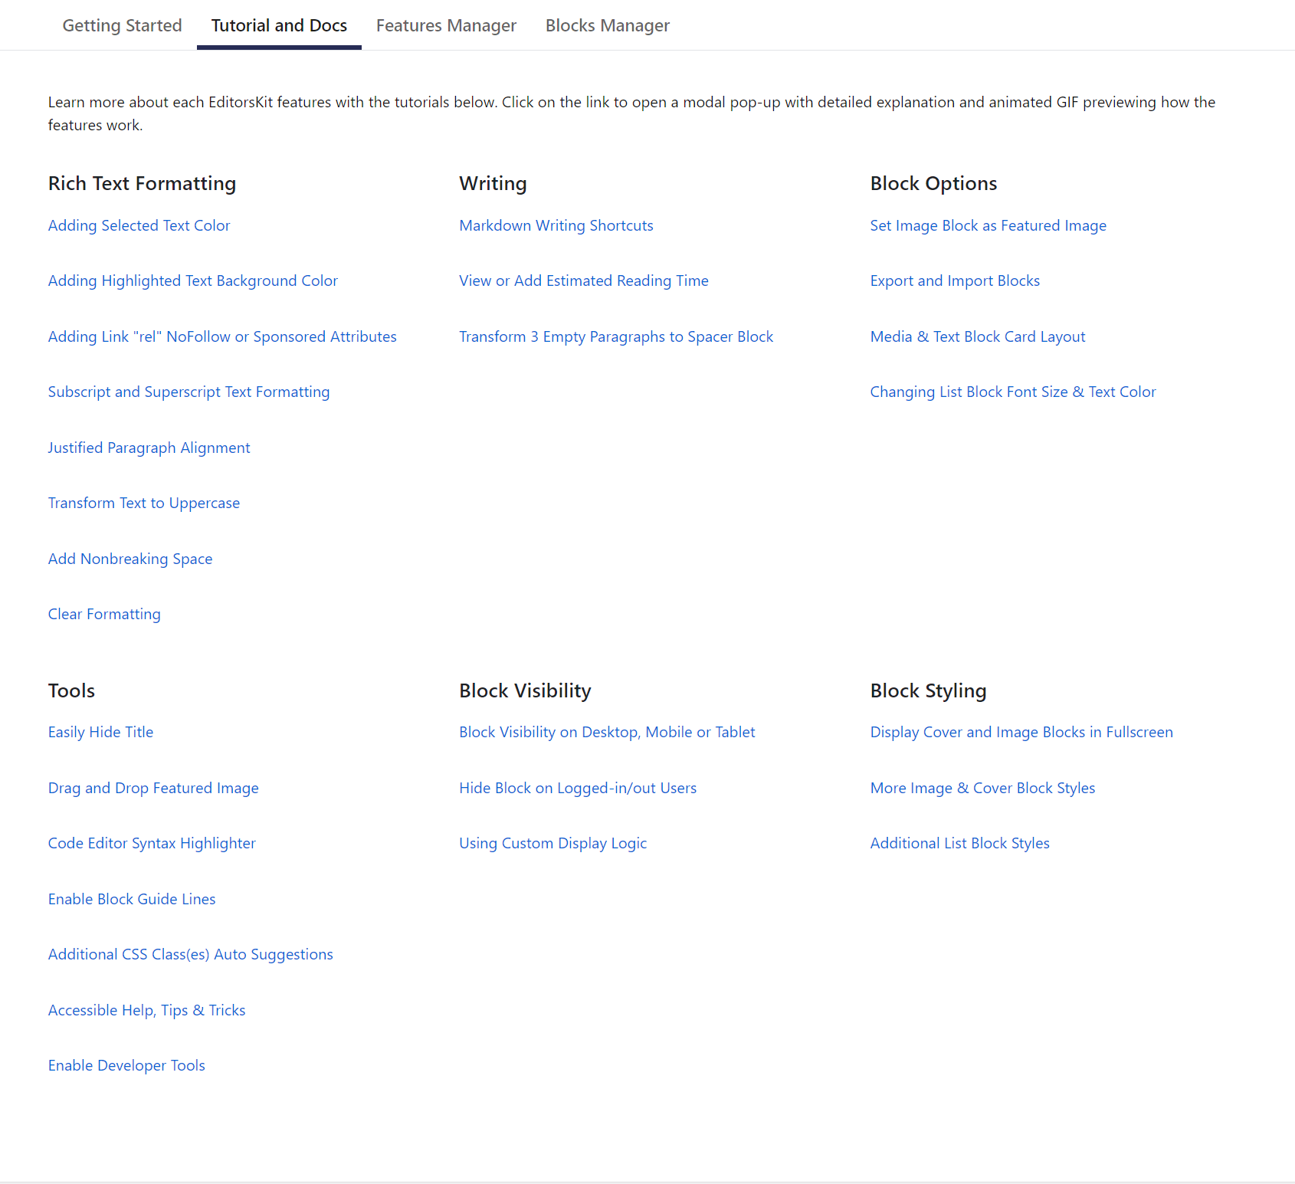Learn about Subscript and Superscript Text Formatting
Image resolution: width=1295 pixels, height=1184 pixels.
pyautogui.click(x=189, y=392)
